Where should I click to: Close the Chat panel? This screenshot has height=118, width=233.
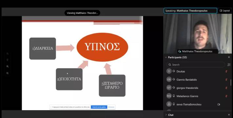pos(229,115)
